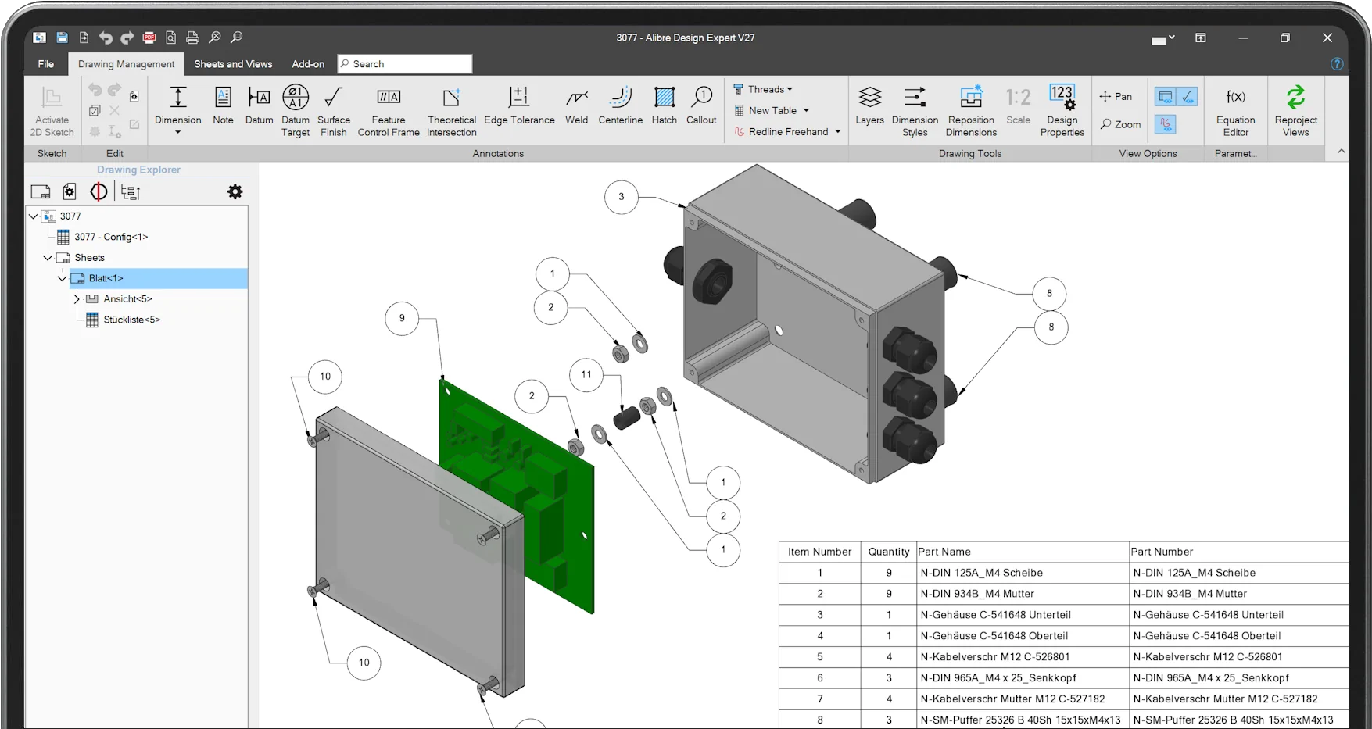This screenshot has width=1372, height=729.
Task: Select the Drawing Management tab
Action: pyautogui.click(x=127, y=64)
